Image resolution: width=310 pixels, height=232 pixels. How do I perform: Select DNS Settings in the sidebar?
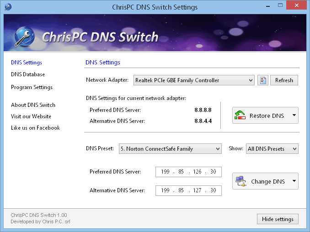[x=27, y=63]
